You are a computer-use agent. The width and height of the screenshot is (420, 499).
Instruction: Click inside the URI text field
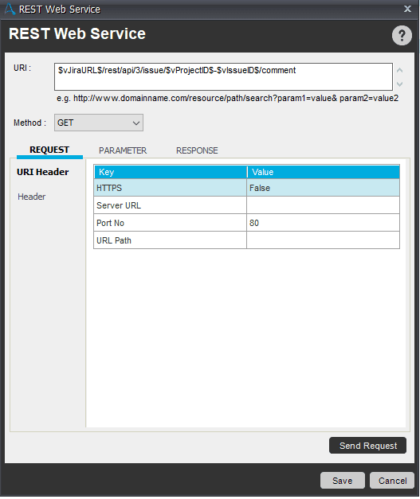pyautogui.click(x=223, y=76)
